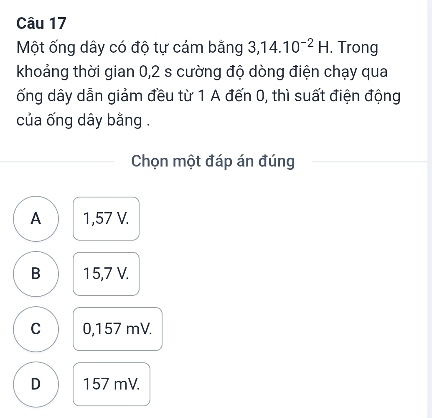This screenshot has width=432, height=418.
Task: Click the phrase suất điện động in question
Action: point(348,96)
